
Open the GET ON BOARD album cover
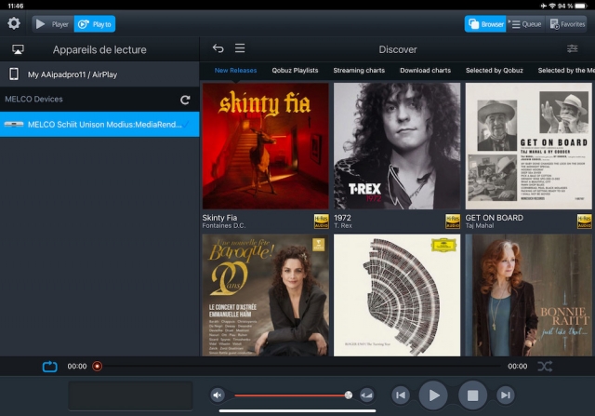click(x=529, y=146)
